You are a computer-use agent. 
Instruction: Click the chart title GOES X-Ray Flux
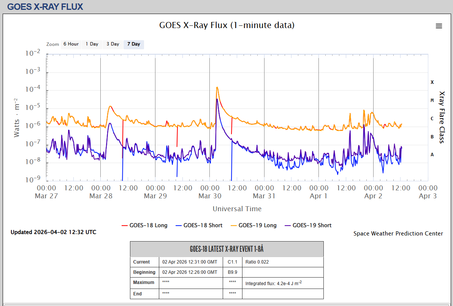(227, 25)
